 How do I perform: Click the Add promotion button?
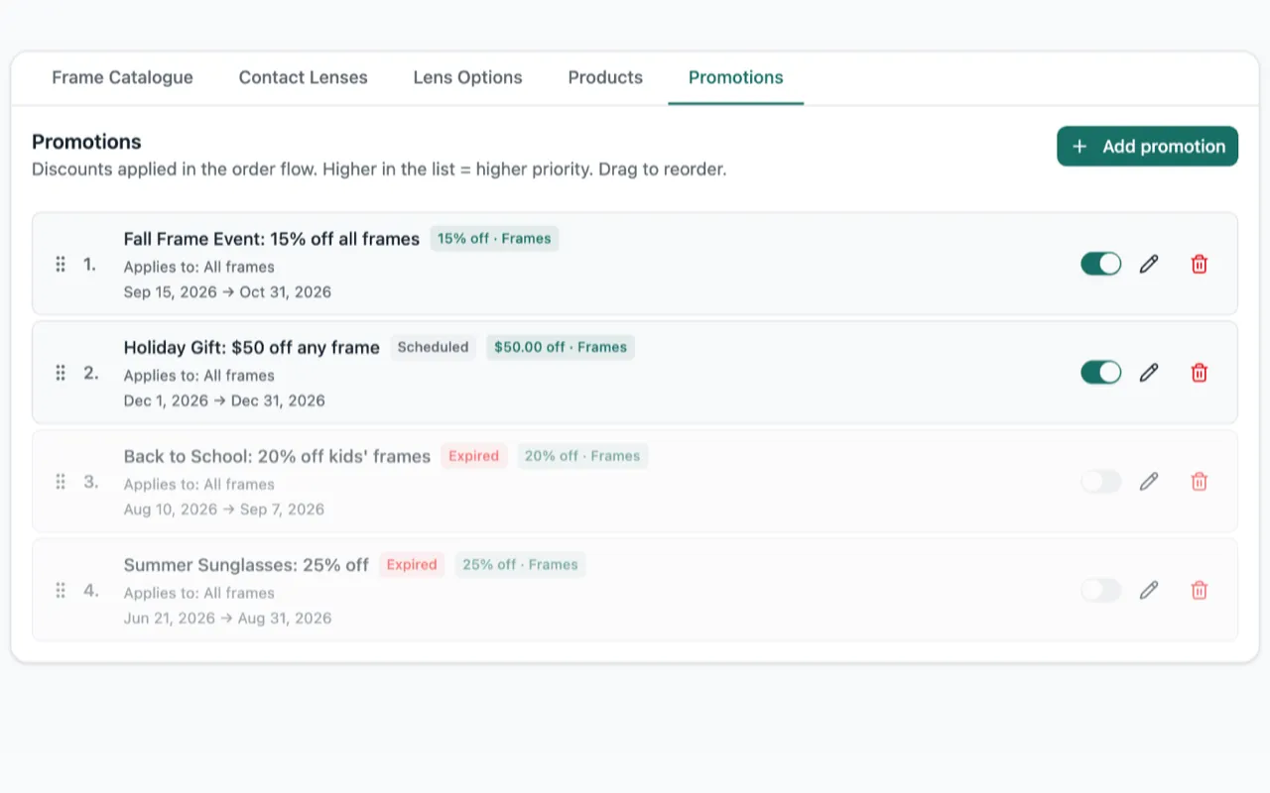pyautogui.click(x=1147, y=146)
